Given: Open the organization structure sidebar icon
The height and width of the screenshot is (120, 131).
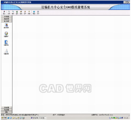Looking at the screenshot, I should click(6, 26).
